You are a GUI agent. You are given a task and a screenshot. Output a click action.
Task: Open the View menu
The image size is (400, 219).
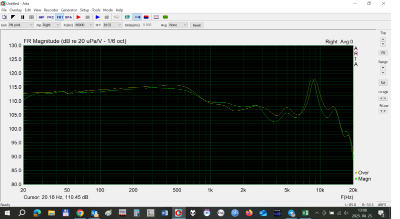(37, 10)
